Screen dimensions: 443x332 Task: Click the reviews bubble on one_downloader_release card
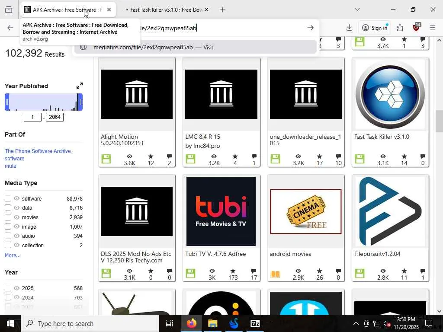pyautogui.click(x=338, y=156)
